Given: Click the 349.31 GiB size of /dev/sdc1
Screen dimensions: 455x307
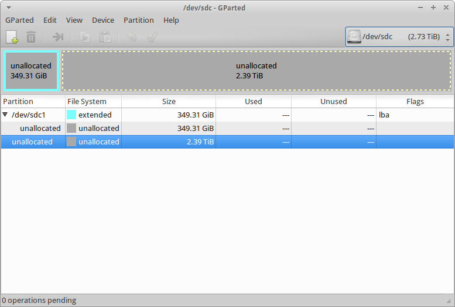Looking at the screenshot, I should click(196, 115).
